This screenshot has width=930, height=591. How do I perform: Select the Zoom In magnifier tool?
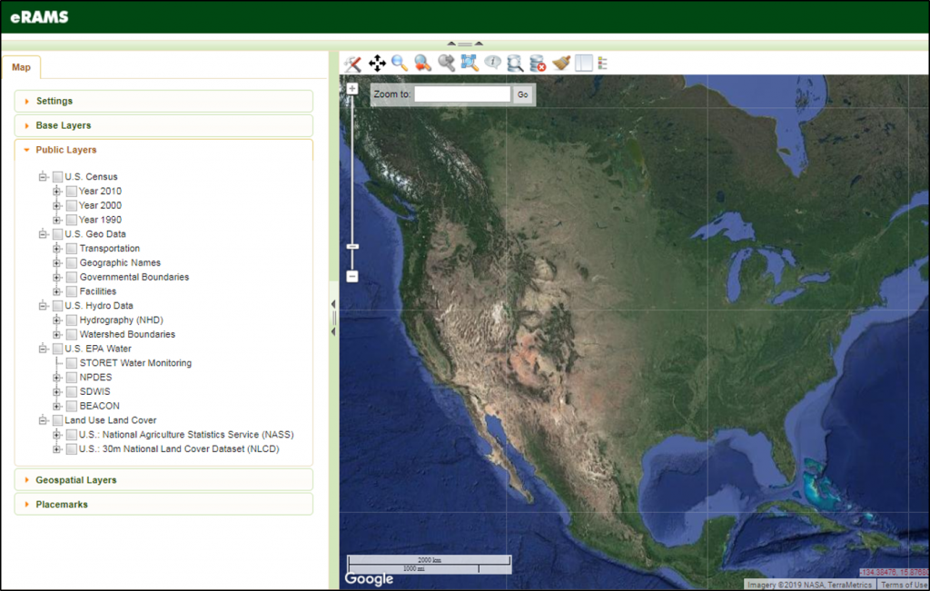pos(400,64)
